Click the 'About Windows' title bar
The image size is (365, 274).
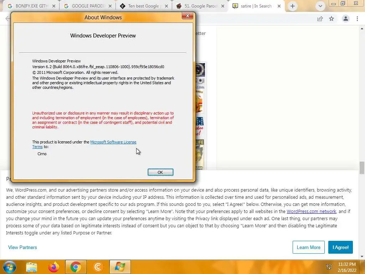coord(103,17)
